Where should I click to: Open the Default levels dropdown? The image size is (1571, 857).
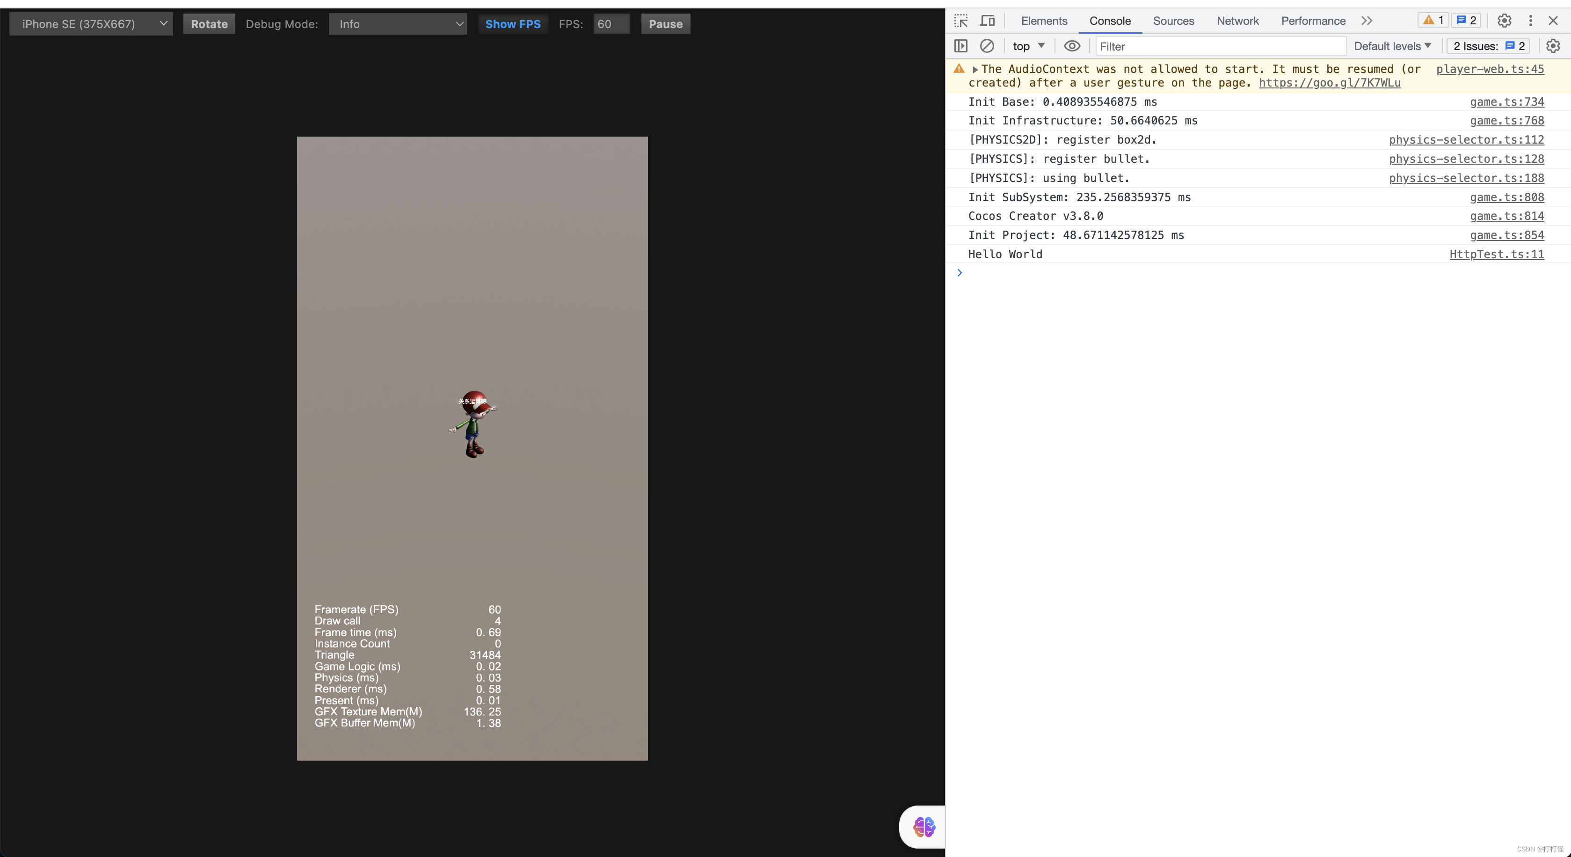point(1392,46)
